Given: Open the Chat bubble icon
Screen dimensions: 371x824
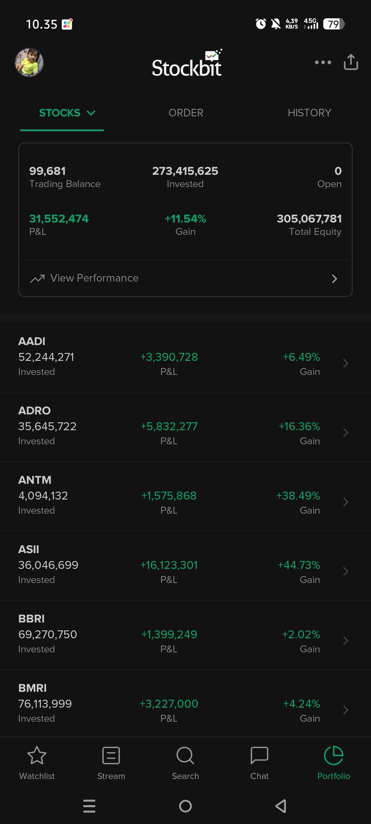Looking at the screenshot, I should [259, 755].
